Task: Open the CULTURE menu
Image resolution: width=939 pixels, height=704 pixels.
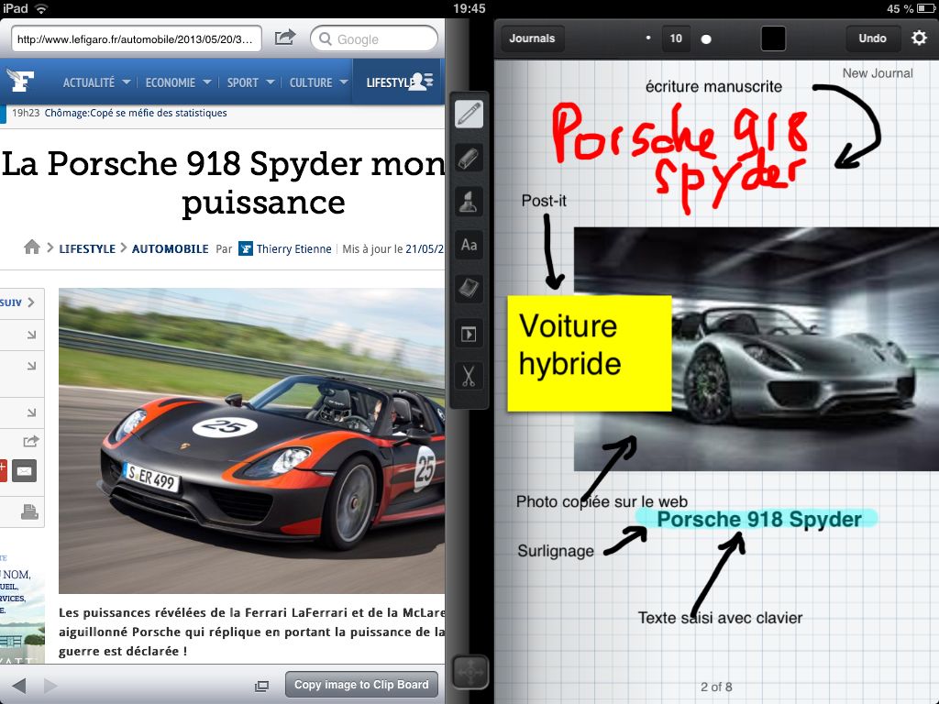Action: [x=311, y=82]
